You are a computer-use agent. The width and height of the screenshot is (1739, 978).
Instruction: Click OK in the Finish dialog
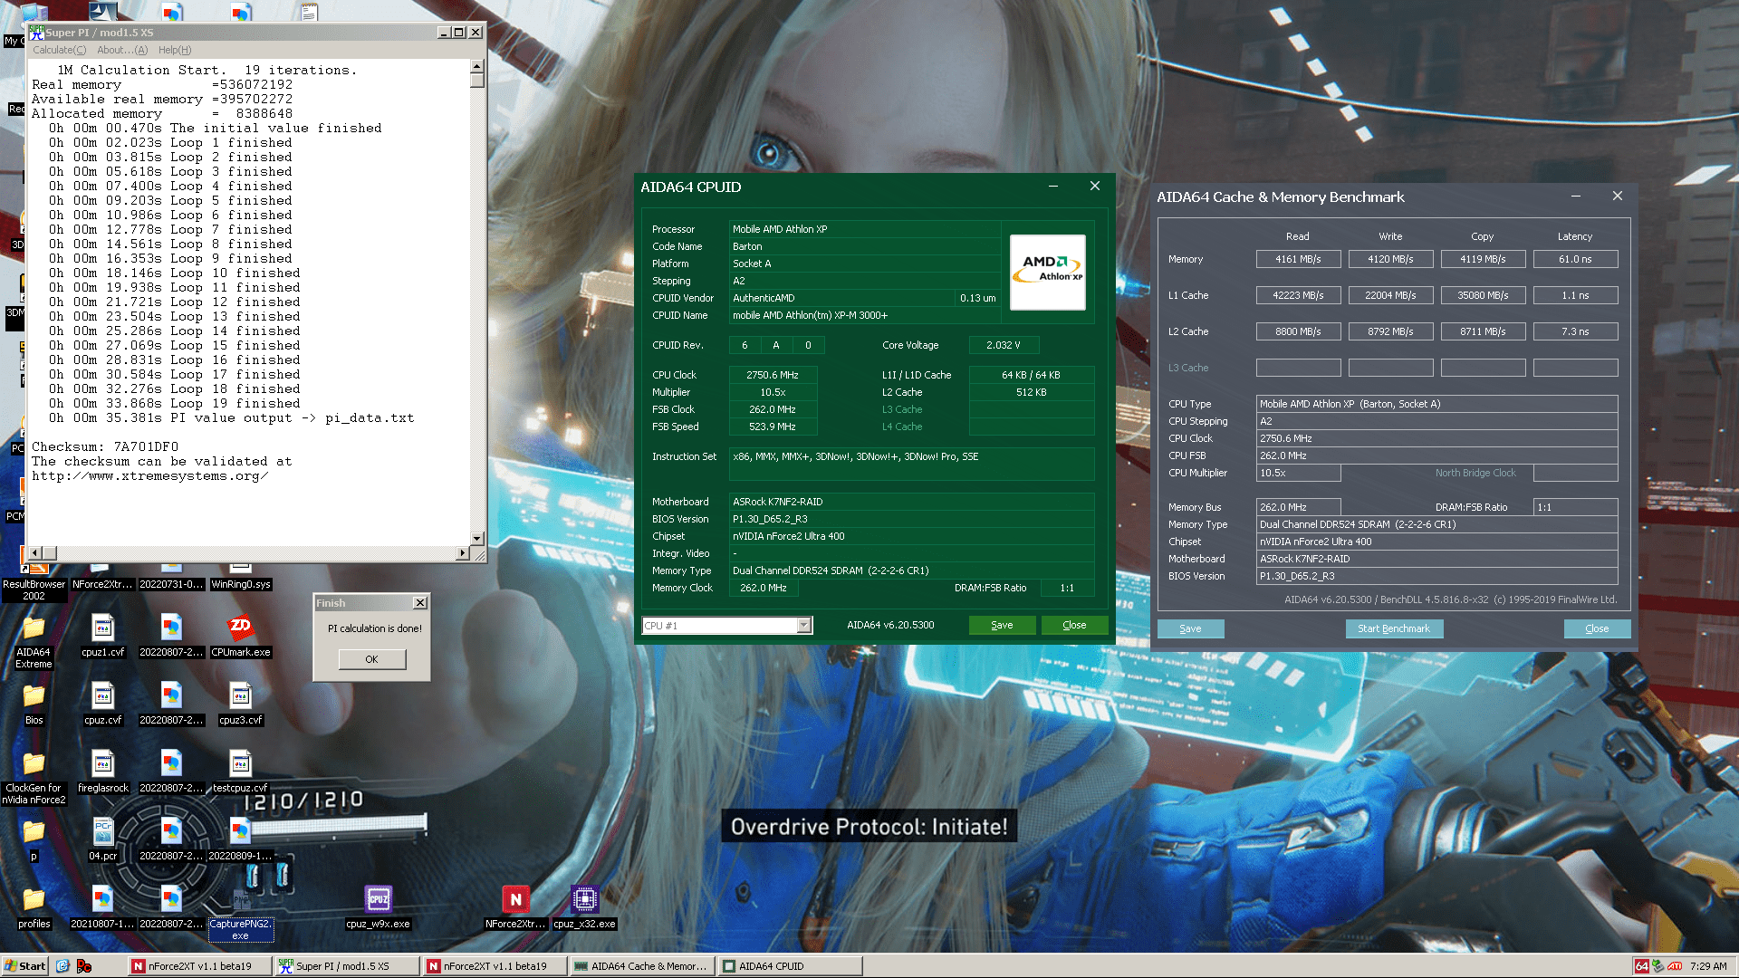(371, 659)
